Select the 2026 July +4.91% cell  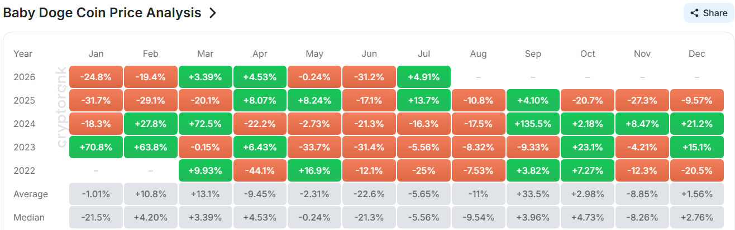pos(423,77)
